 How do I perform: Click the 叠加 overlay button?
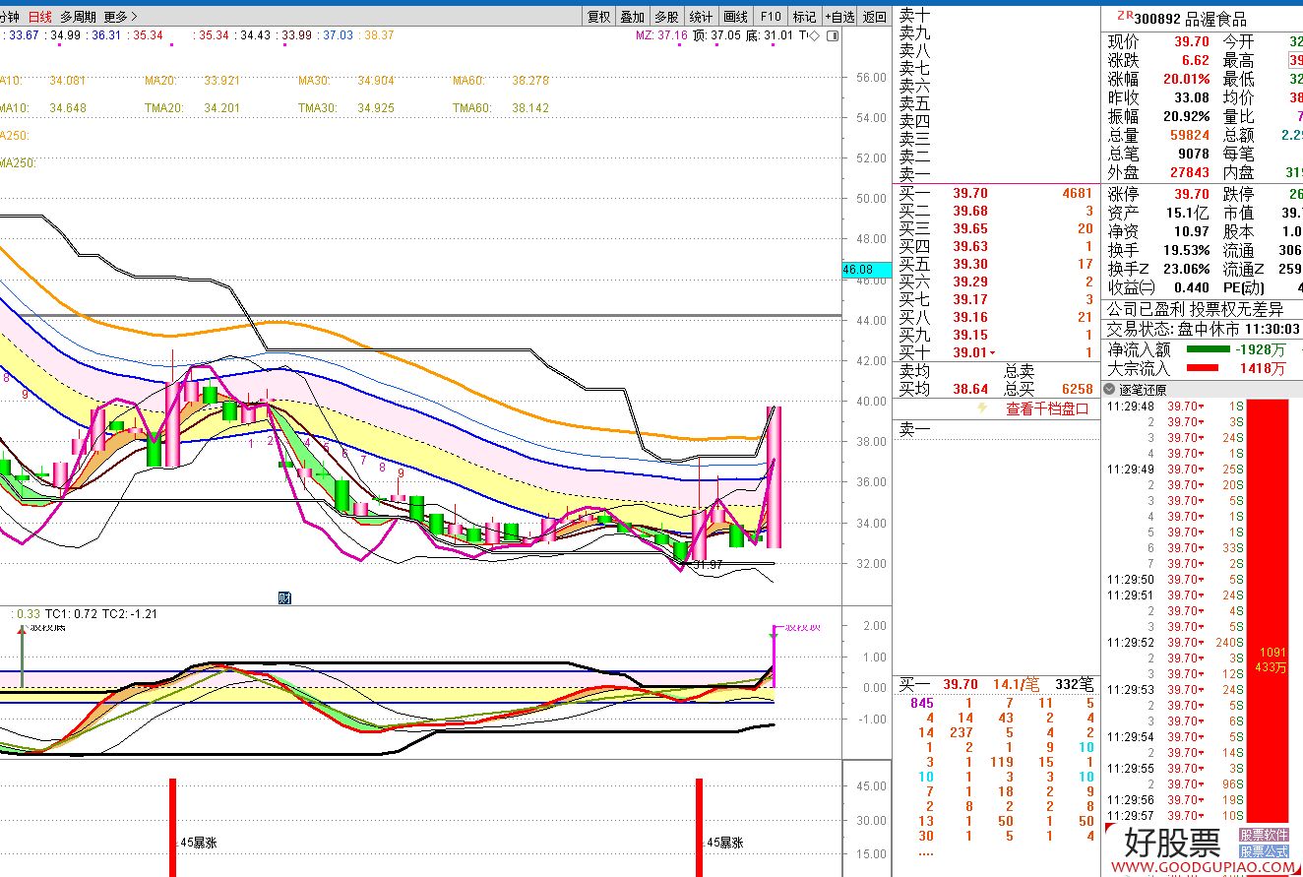[x=633, y=17]
